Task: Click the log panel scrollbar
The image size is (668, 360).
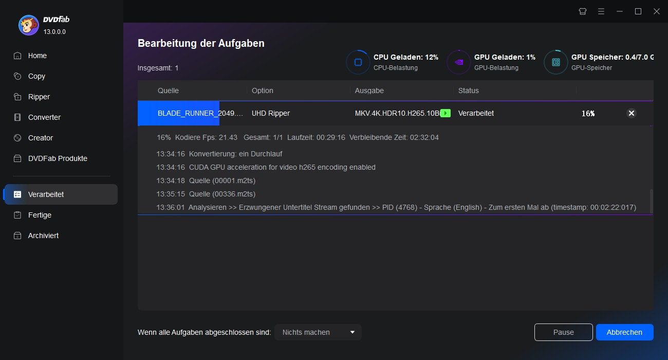Action: [652, 201]
